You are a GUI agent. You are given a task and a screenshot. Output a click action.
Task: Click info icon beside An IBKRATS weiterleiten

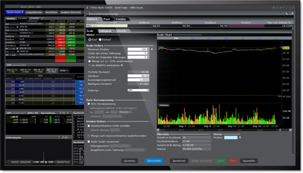122,65
